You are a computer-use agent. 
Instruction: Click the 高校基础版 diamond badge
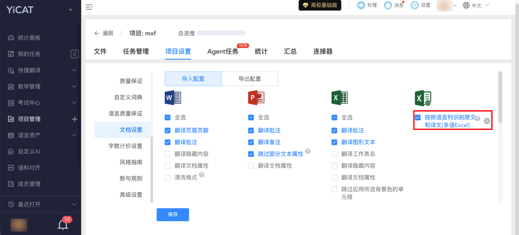tap(320, 5)
